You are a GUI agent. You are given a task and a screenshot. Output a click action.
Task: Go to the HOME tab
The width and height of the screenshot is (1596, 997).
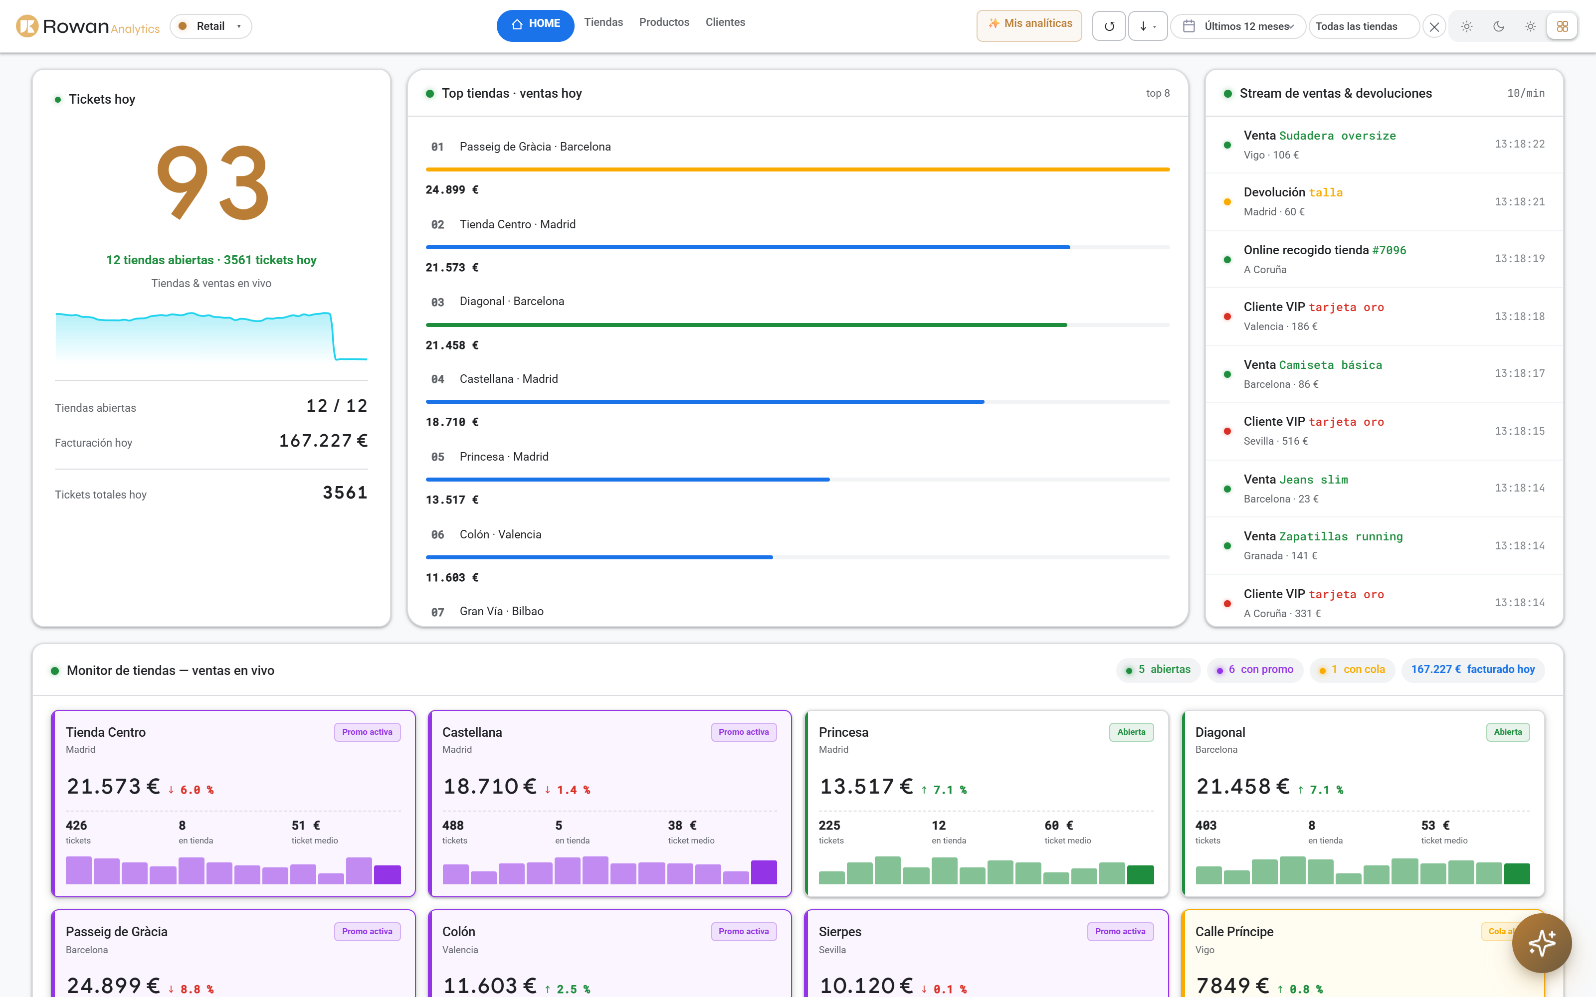[535, 25]
